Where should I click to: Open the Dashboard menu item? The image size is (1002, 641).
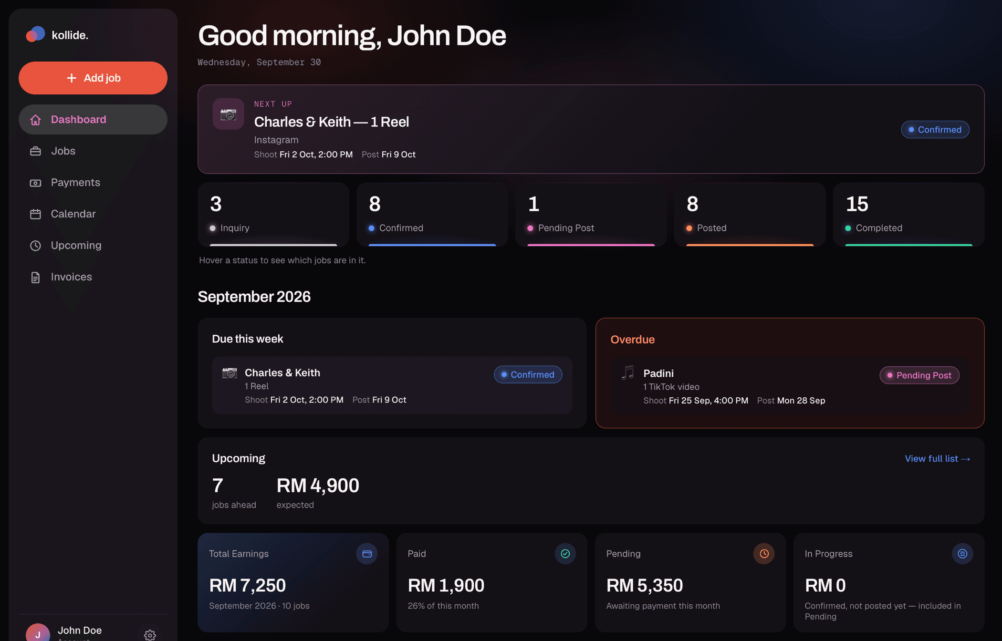[93, 119]
